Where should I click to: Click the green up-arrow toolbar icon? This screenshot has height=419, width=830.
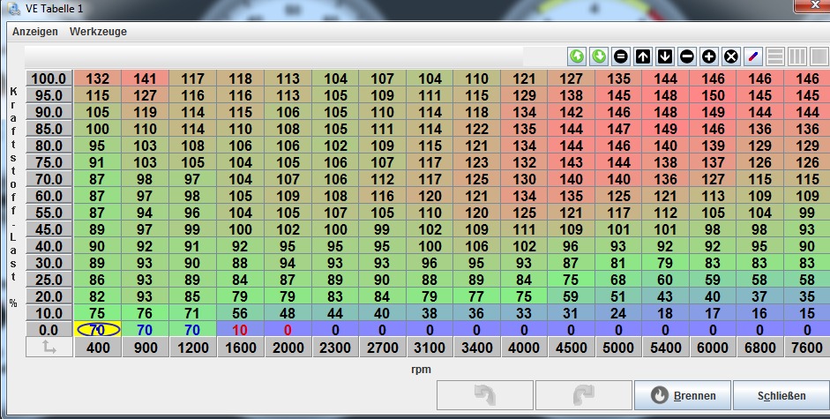(577, 56)
